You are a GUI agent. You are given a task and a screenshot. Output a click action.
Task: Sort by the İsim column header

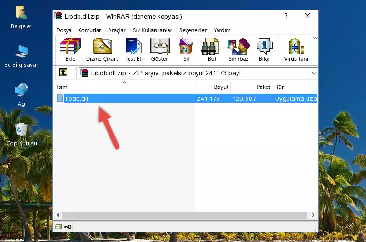tap(125, 87)
